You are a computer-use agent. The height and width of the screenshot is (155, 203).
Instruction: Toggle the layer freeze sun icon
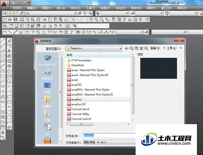pos(13,13)
